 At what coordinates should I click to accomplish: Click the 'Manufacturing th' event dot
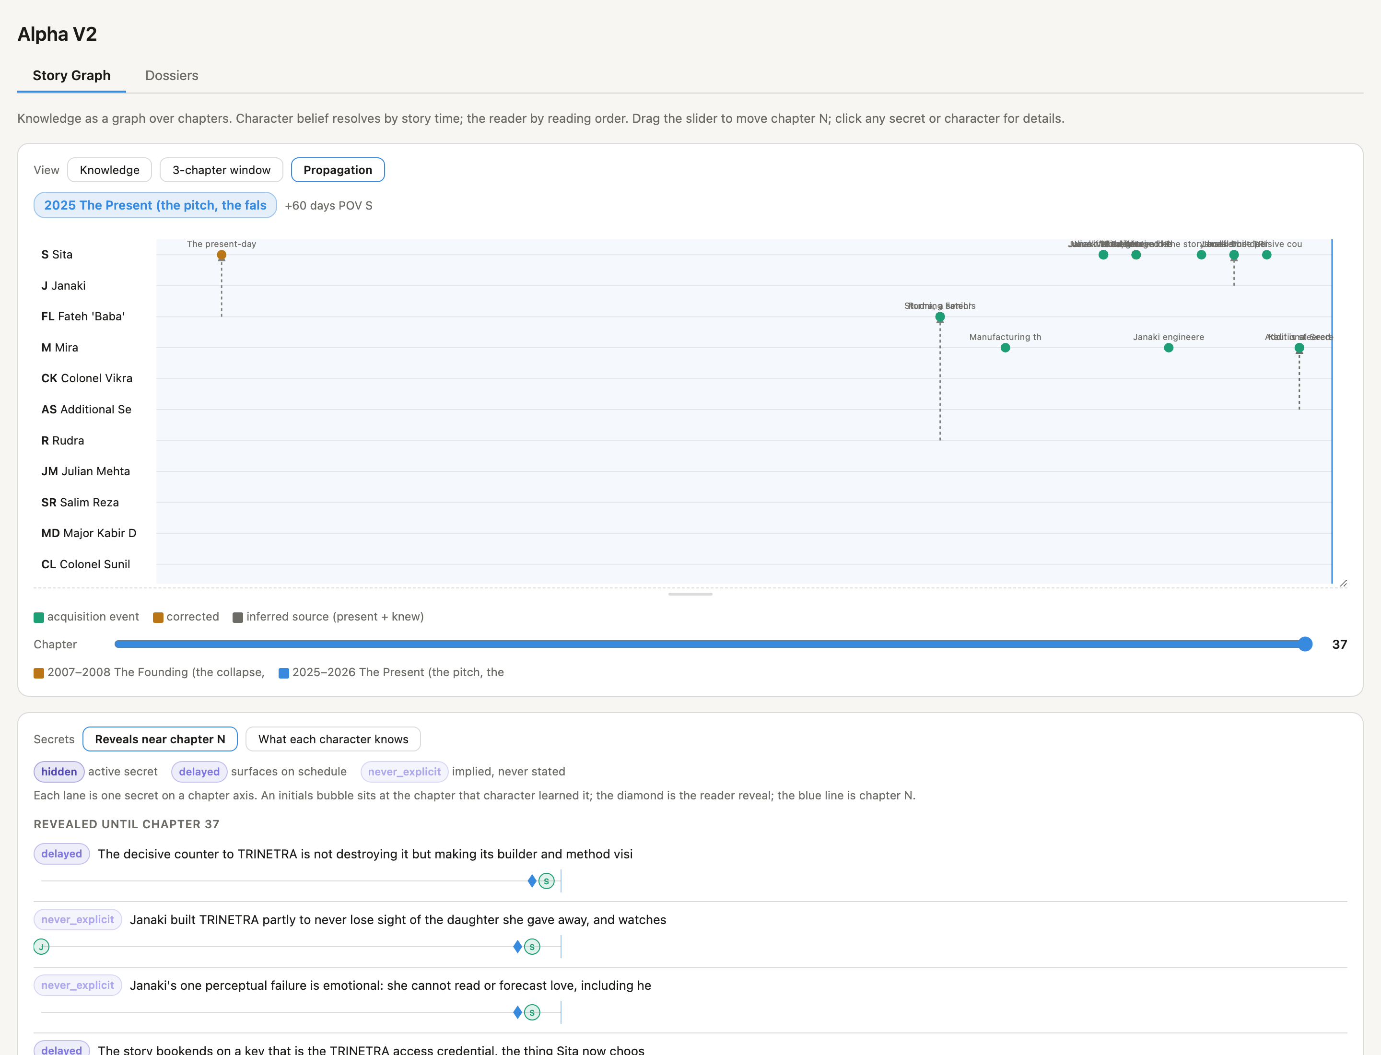(1006, 348)
